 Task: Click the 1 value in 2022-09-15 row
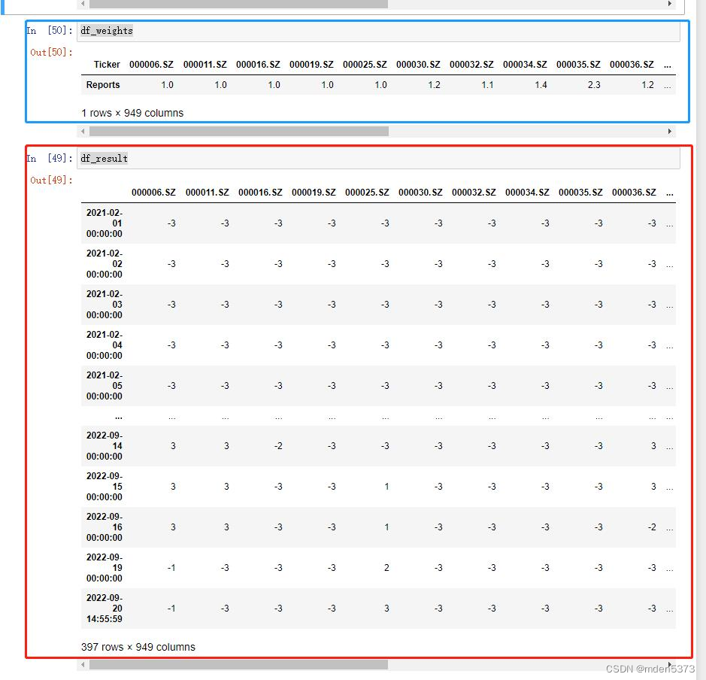[x=386, y=487]
